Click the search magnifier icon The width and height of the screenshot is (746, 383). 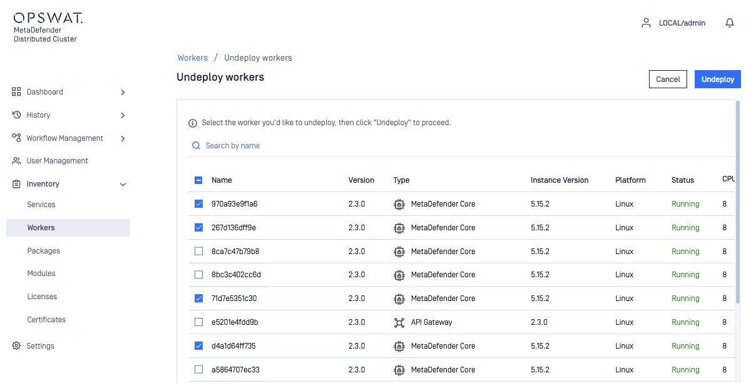(x=197, y=146)
